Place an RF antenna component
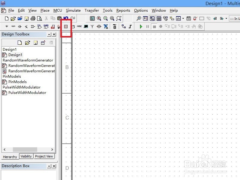The height and width of the screenshot is (180, 240). tap(92, 26)
